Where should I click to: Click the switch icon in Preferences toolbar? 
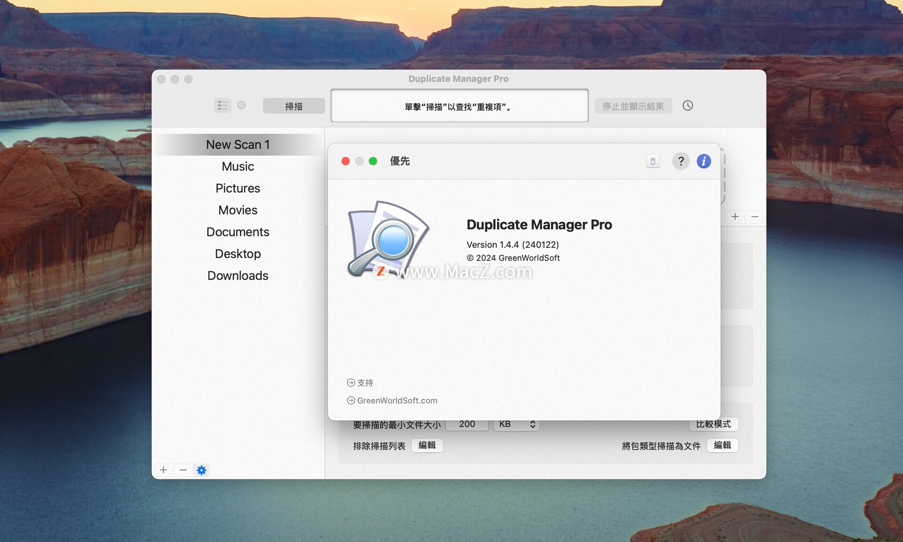[653, 161]
